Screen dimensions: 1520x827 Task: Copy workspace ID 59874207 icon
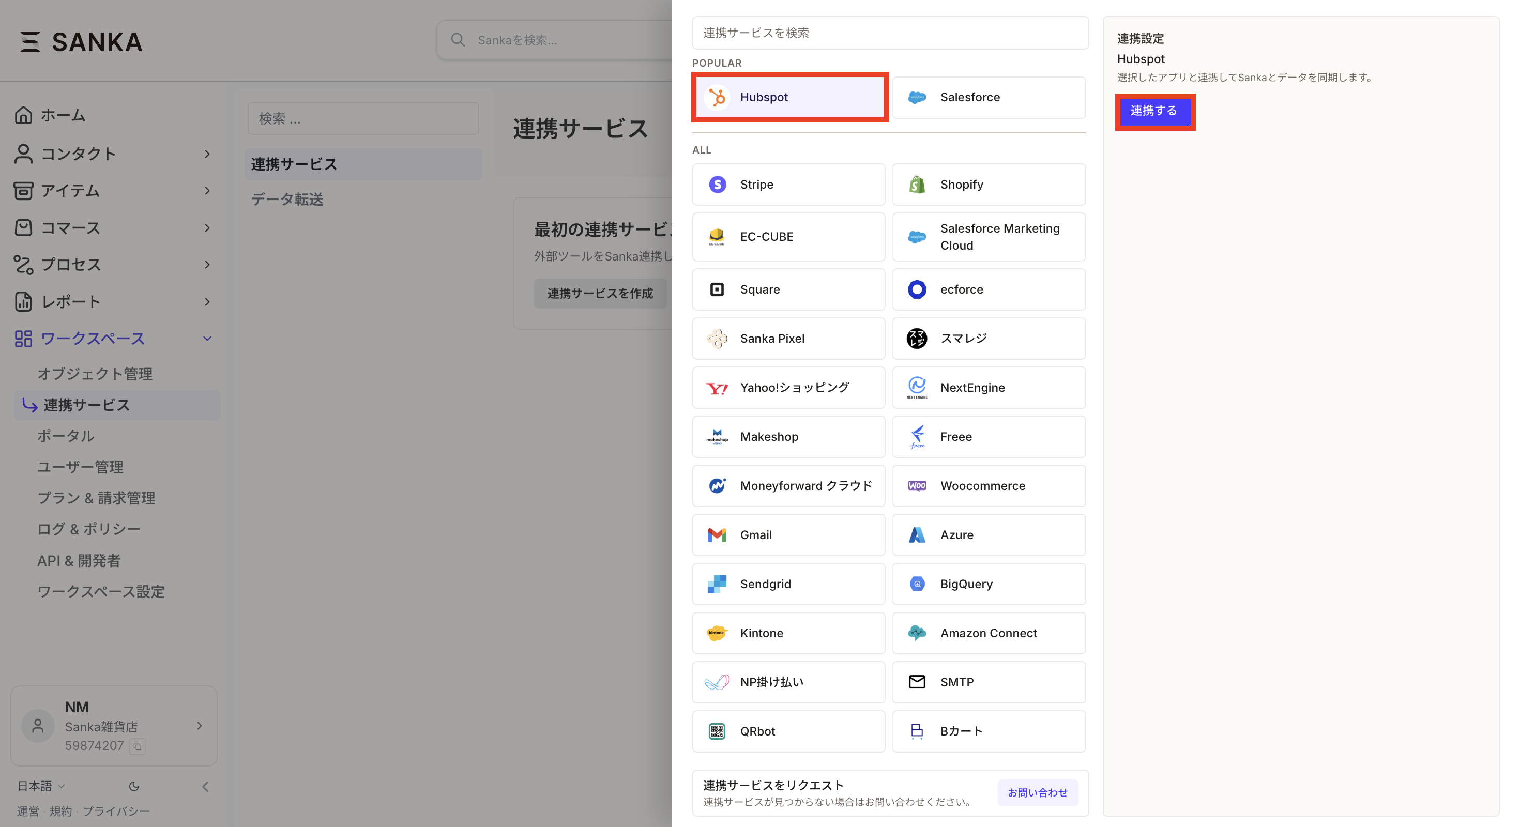coord(138,746)
